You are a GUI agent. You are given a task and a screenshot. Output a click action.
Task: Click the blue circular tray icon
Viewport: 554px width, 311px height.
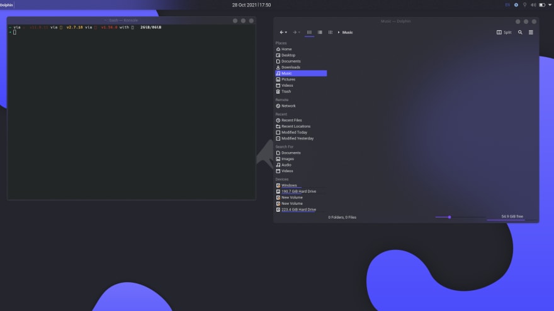pyautogui.click(x=516, y=5)
